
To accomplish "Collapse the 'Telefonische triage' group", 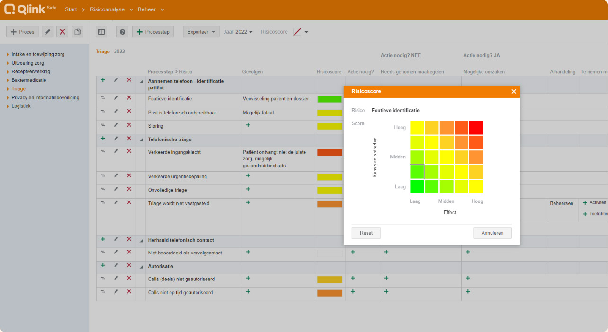I will [x=141, y=140].
